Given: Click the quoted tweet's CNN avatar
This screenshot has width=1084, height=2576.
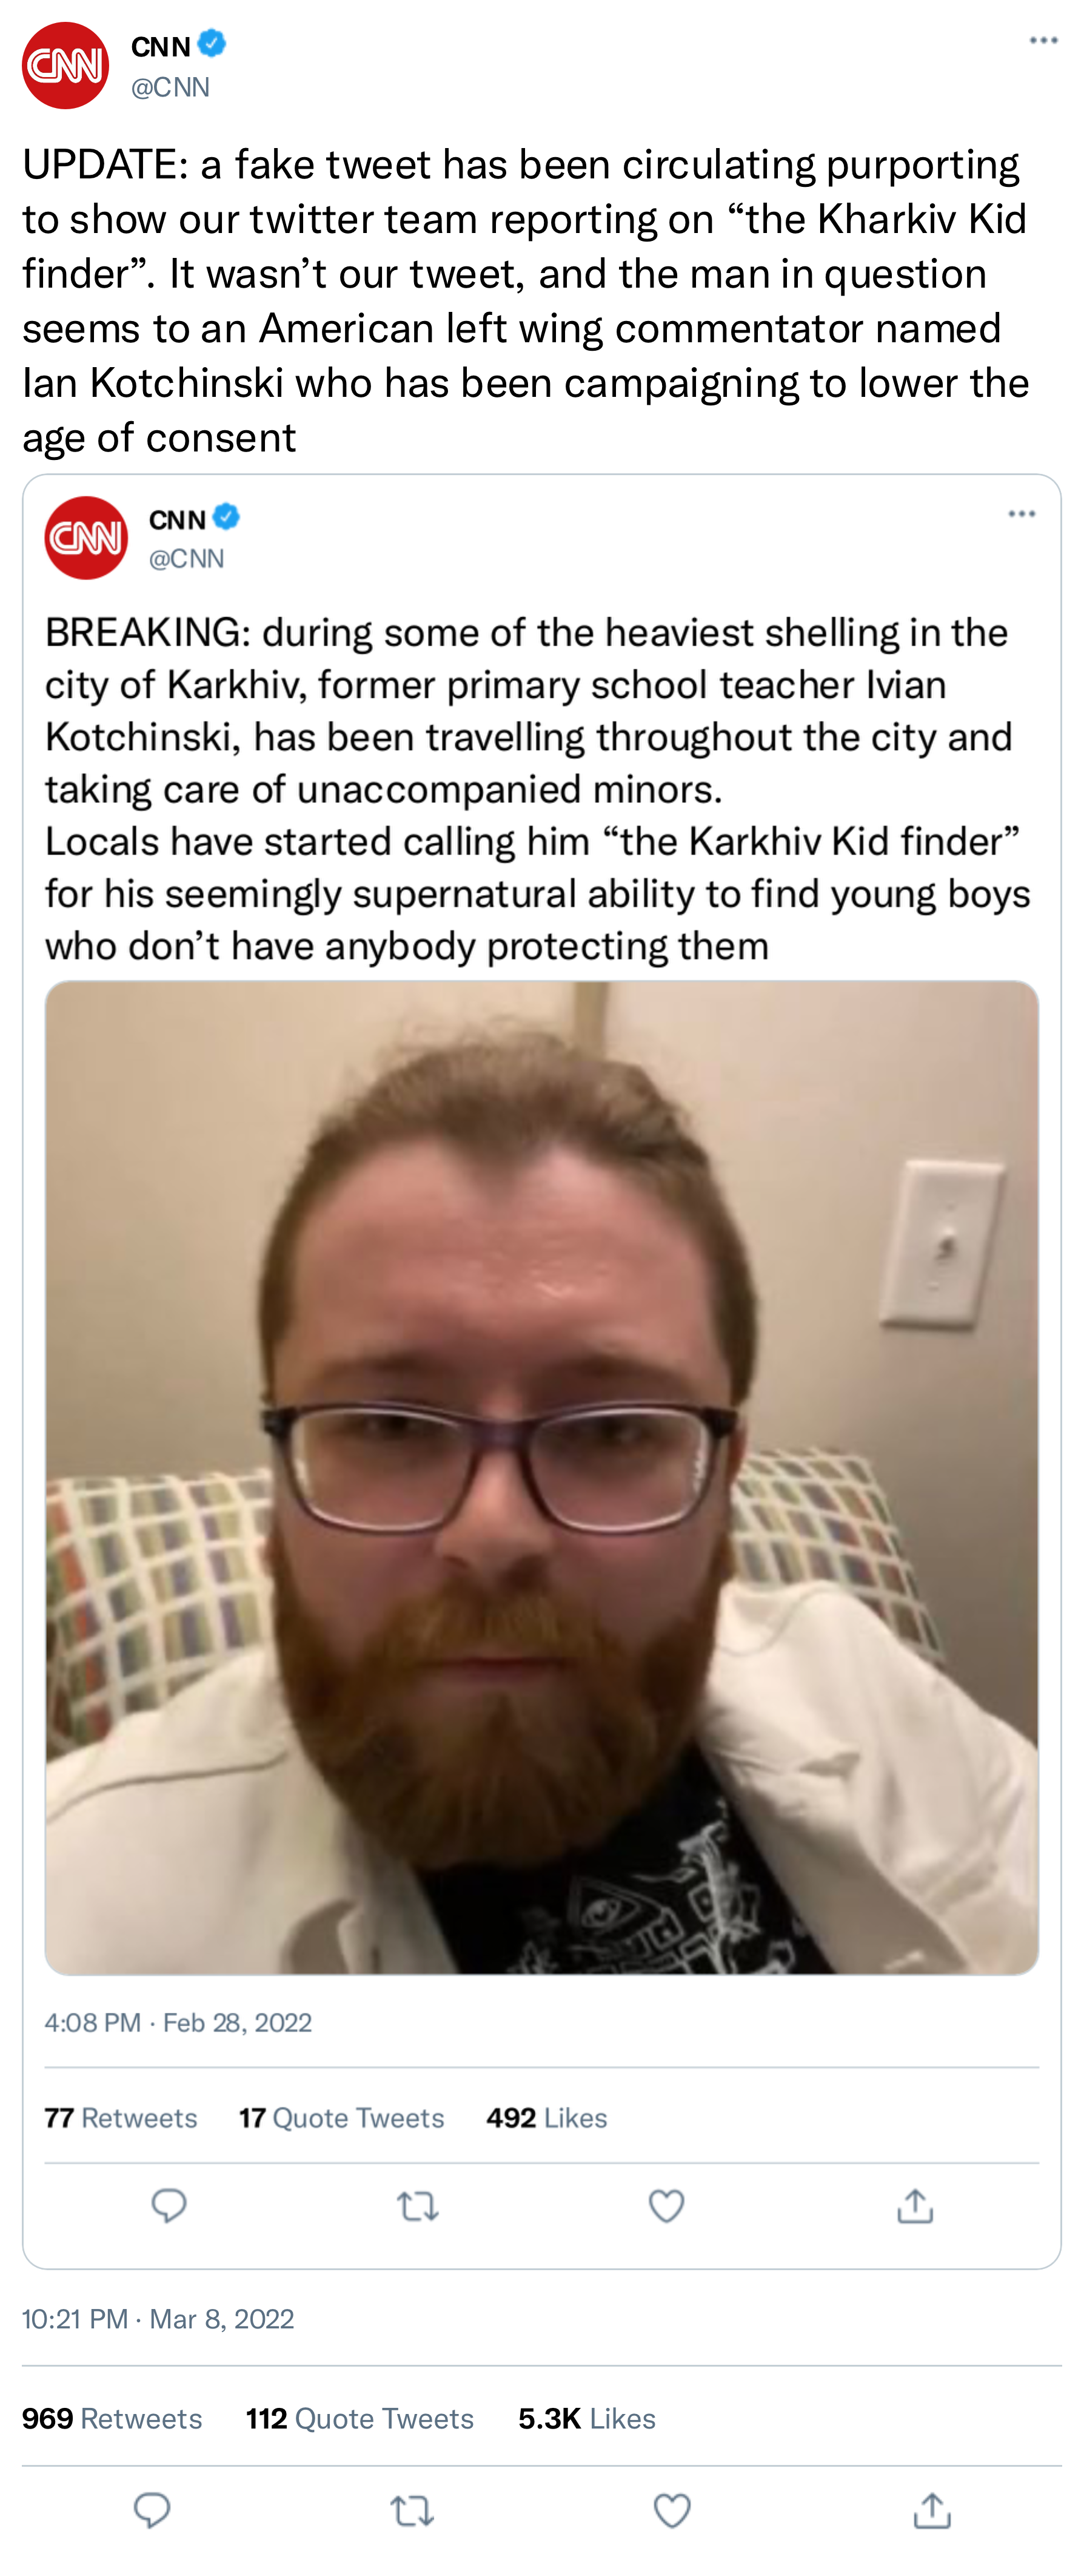Looking at the screenshot, I should pyautogui.click(x=86, y=538).
